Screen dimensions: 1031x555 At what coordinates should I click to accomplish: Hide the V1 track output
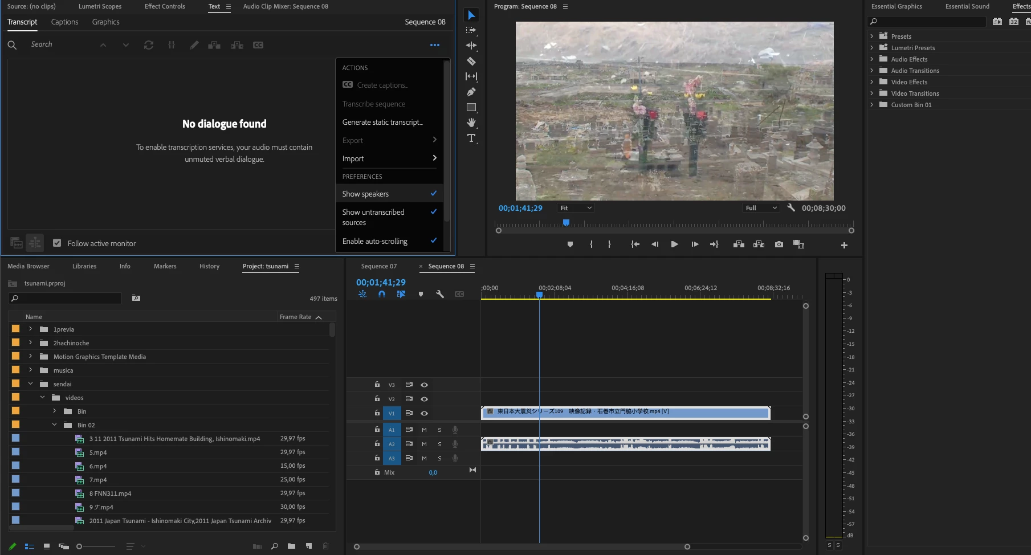point(424,413)
